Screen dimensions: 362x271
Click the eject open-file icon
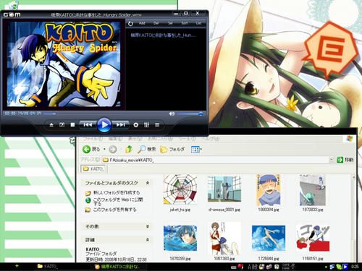pyautogui.click(x=51, y=125)
